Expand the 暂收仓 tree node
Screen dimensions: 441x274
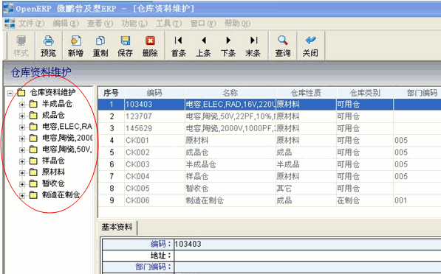pyautogui.click(x=22, y=184)
